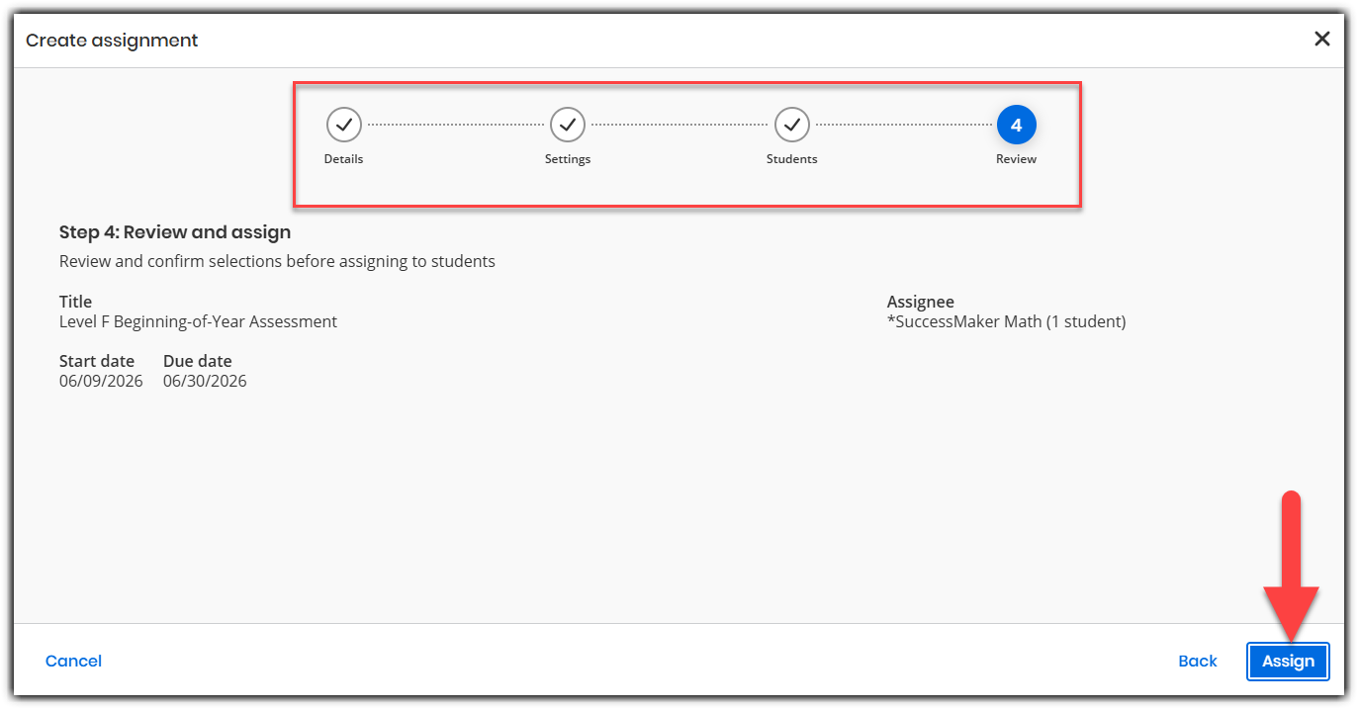Viewport: 1360px width, 711px height.
Task: Select the step 4 Review circle
Action: pyautogui.click(x=1016, y=125)
